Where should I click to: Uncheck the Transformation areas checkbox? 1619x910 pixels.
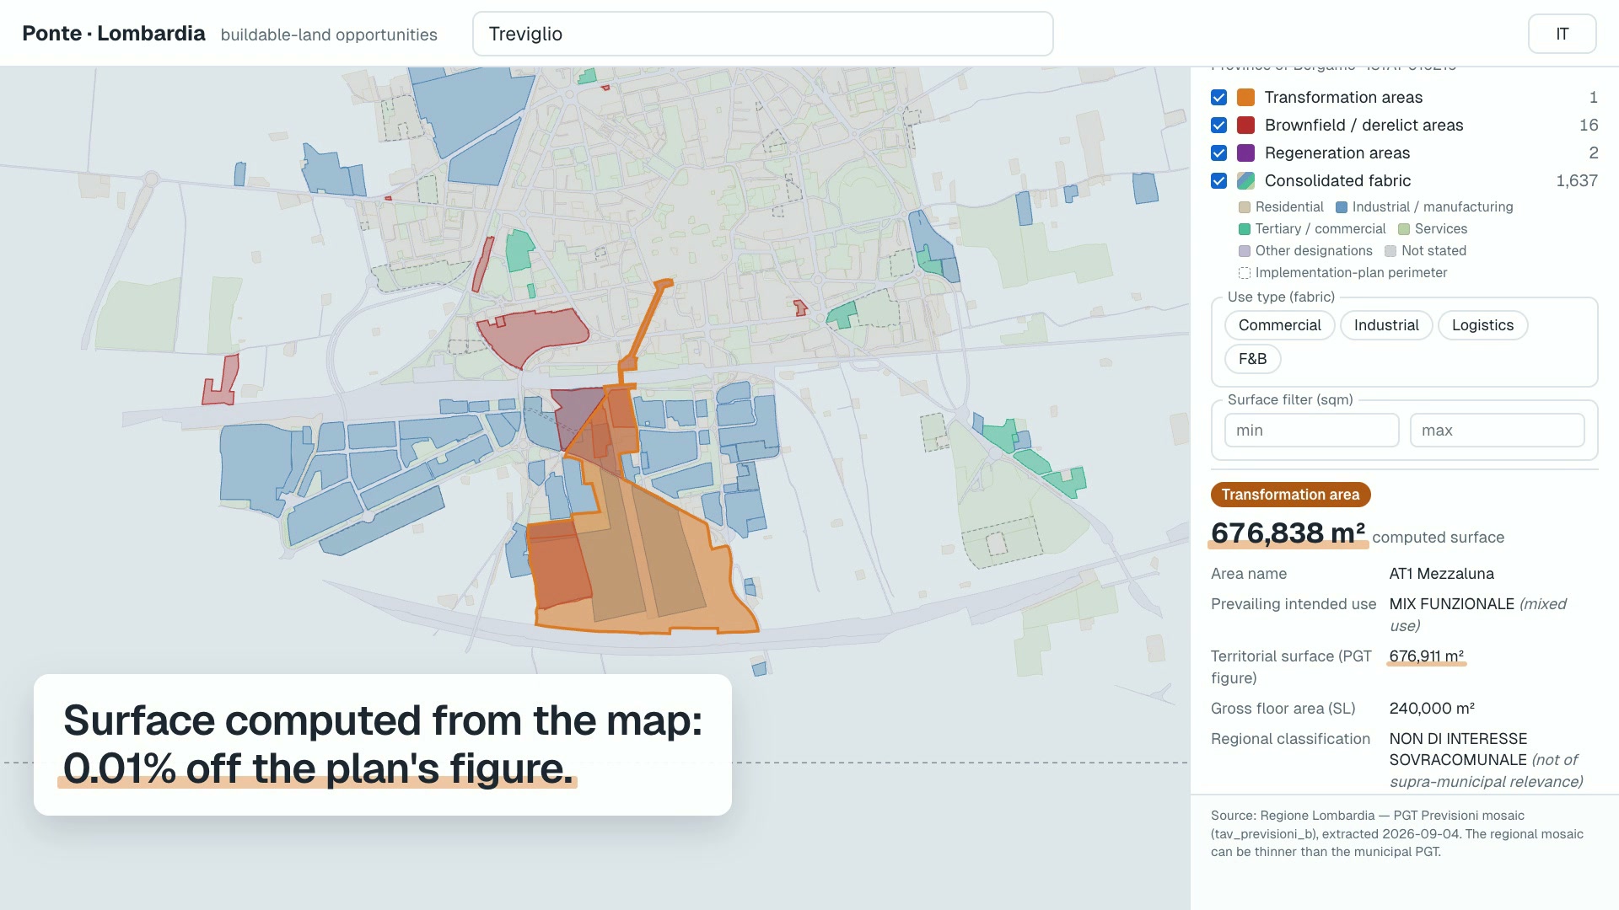coord(1218,98)
